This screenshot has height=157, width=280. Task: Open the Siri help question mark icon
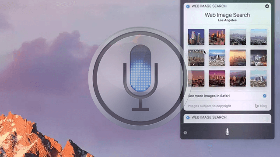(x=185, y=133)
